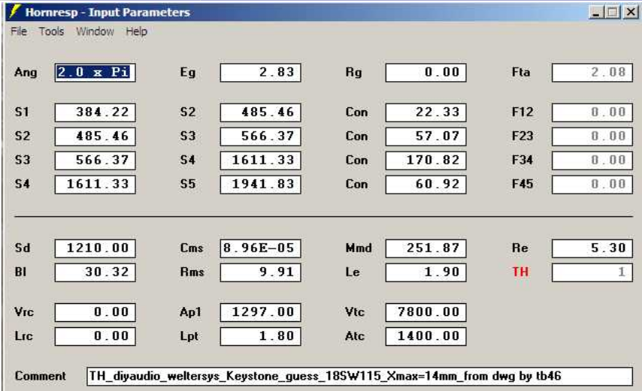Click the red TH label

(x=520, y=272)
